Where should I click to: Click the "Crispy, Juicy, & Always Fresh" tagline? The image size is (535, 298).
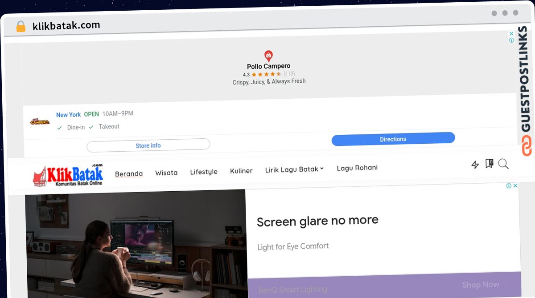[269, 82]
